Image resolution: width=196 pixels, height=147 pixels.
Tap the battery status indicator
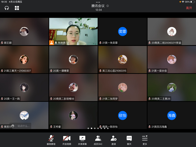click(192, 2)
